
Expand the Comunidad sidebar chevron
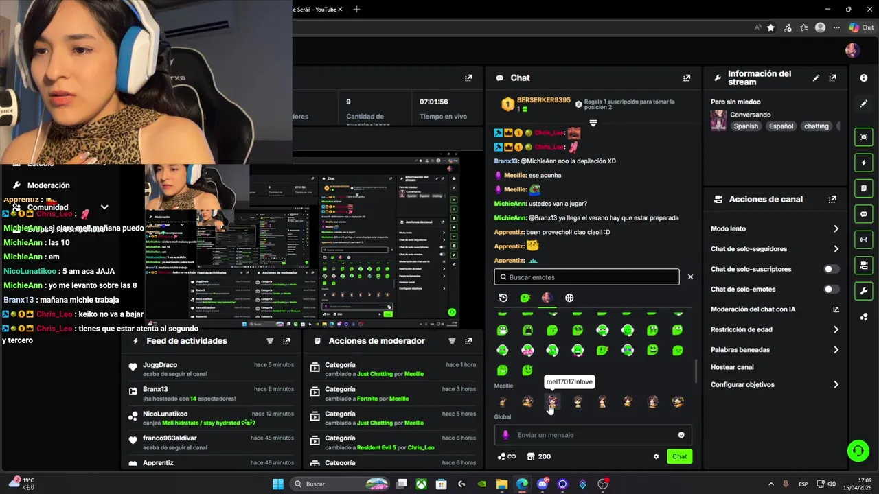pos(104,207)
